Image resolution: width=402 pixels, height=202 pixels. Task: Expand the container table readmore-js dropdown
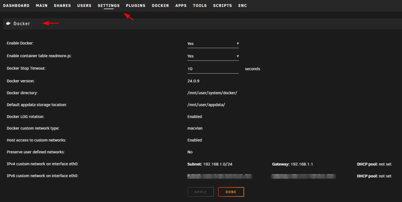point(213,56)
